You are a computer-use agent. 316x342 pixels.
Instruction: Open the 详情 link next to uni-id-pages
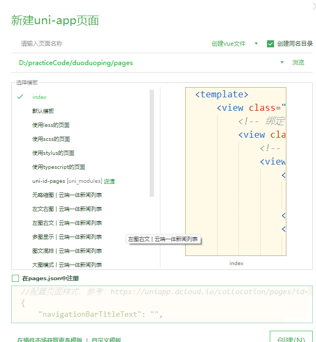point(109,181)
